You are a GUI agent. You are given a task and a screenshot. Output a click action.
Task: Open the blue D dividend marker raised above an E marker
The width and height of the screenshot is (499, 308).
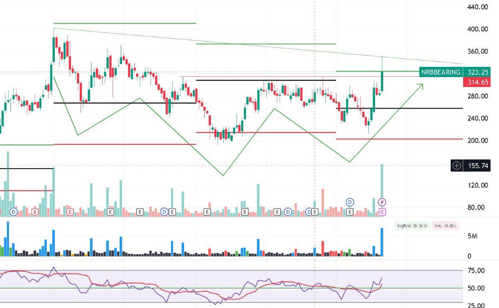click(350, 202)
